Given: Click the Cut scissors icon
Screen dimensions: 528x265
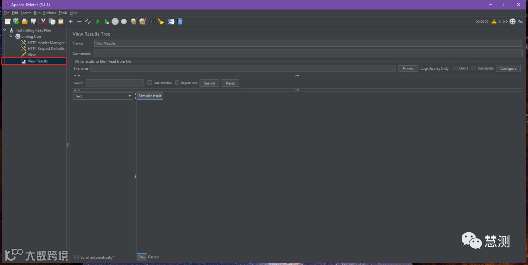Looking at the screenshot, I should (x=44, y=22).
